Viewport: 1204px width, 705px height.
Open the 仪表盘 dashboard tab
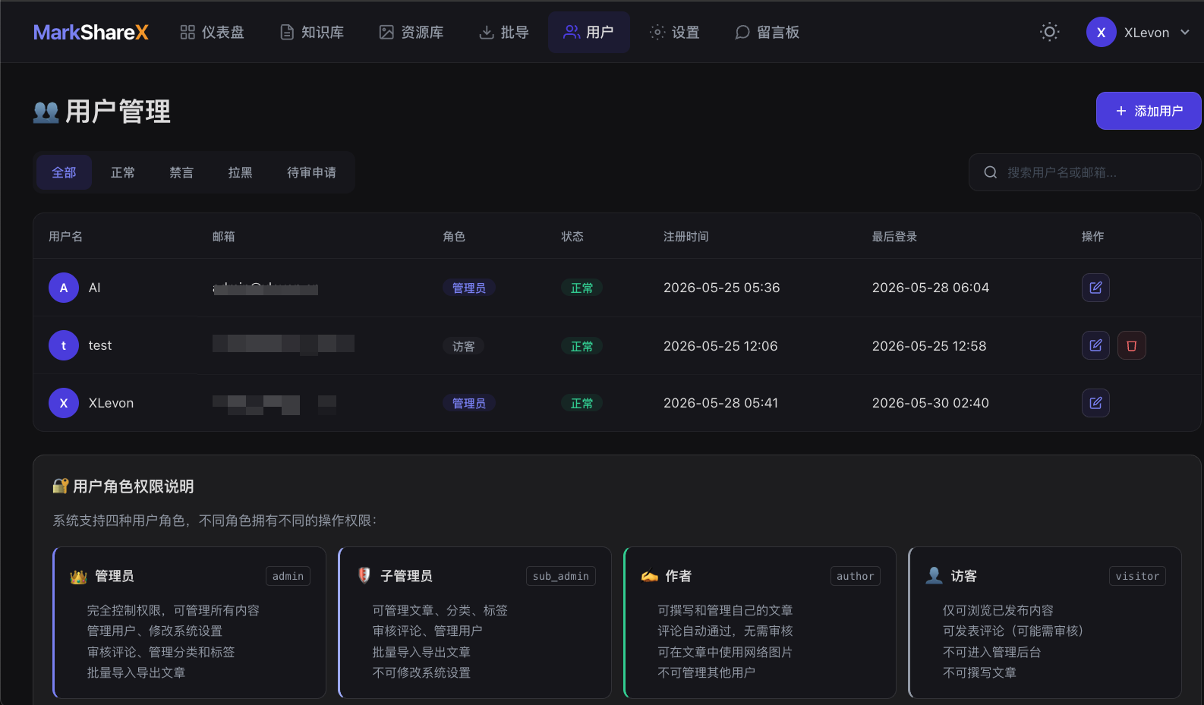[213, 33]
